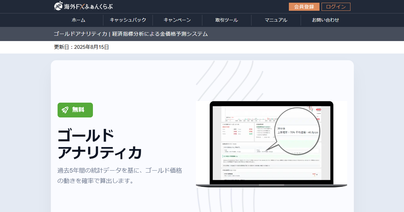The height and width of the screenshot is (212, 404).
Task: Click the ログイン button
Action: click(x=336, y=6)
